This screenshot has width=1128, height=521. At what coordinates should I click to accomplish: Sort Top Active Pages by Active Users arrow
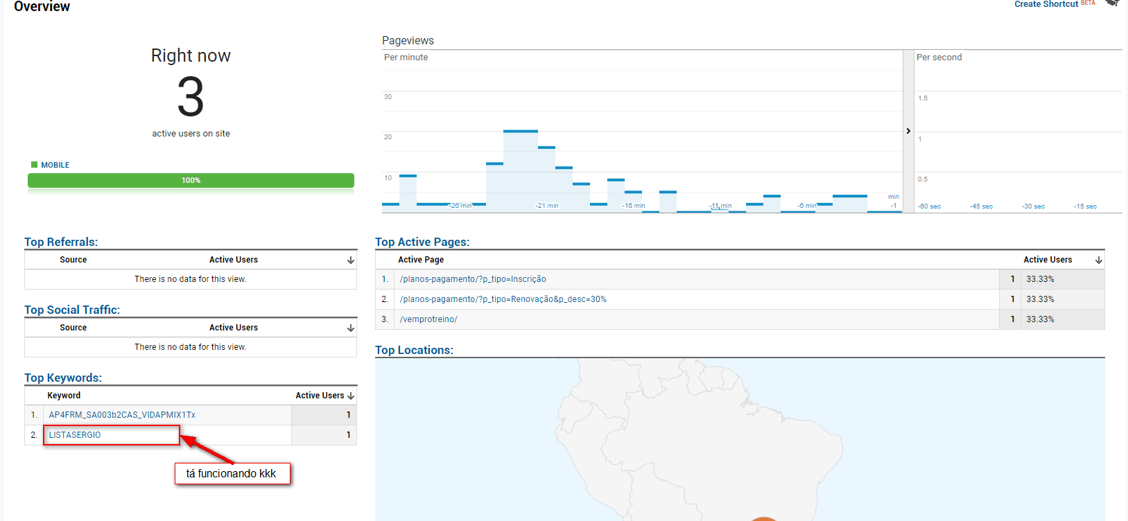coord(1099,260)
